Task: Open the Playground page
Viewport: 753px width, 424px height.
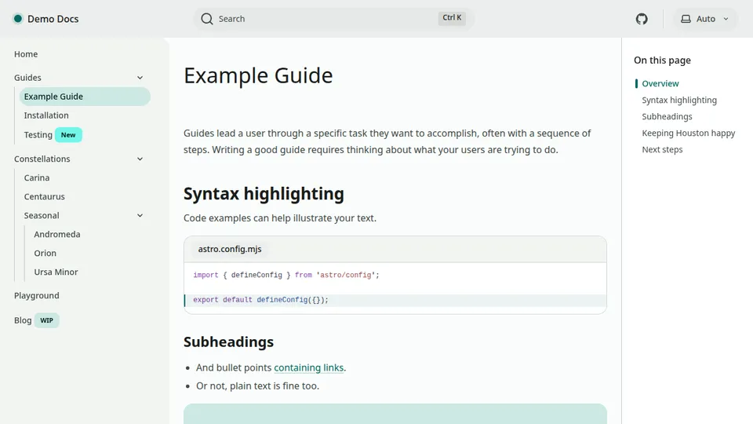Action: [37, 296]
